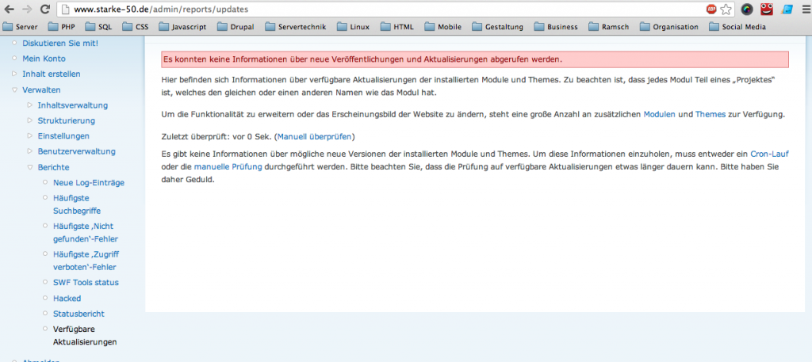Viewport: 812px width, 362px height.
Task: Open the Modulen link
Action: pyautogui.click(x=659, y=115)
